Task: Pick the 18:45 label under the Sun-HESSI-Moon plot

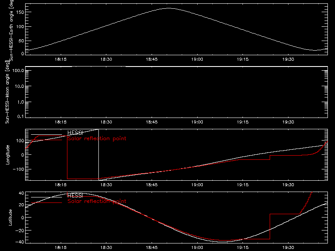Action: click(x=152, y=122)
